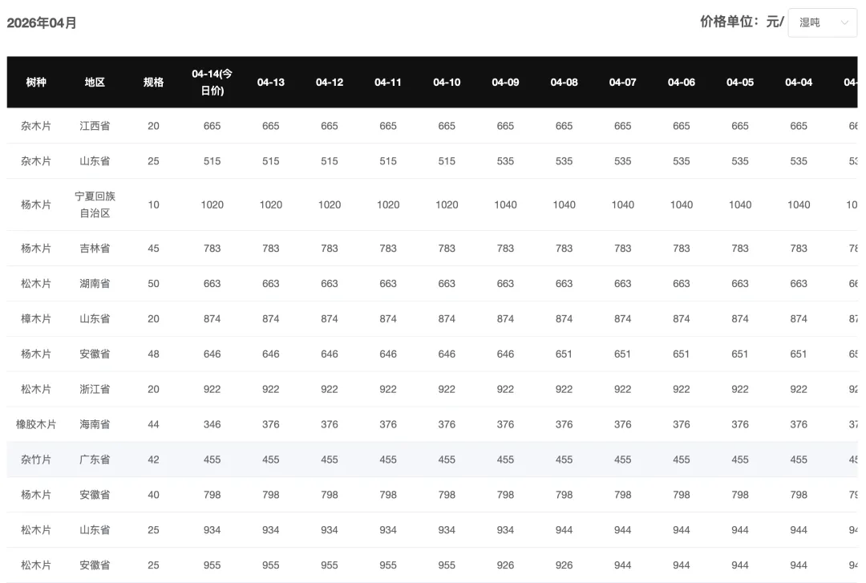
Task: Select the 杂木片 江西省 row
Action: [432, 126]
